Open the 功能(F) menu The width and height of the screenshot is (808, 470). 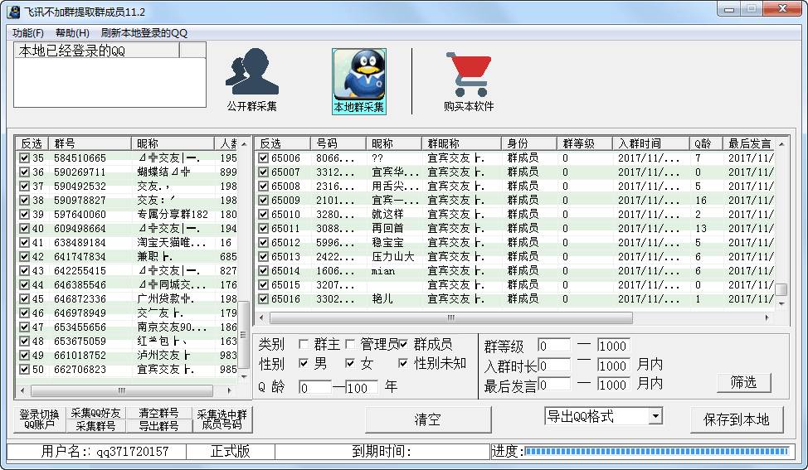coord(28,33)
